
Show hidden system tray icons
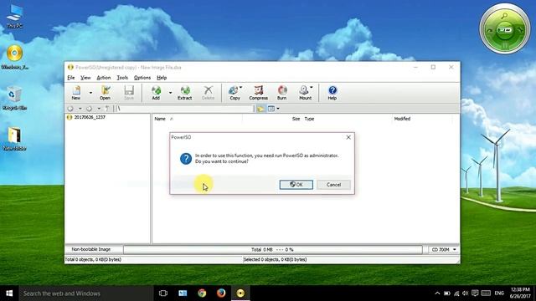coord(437,293)
